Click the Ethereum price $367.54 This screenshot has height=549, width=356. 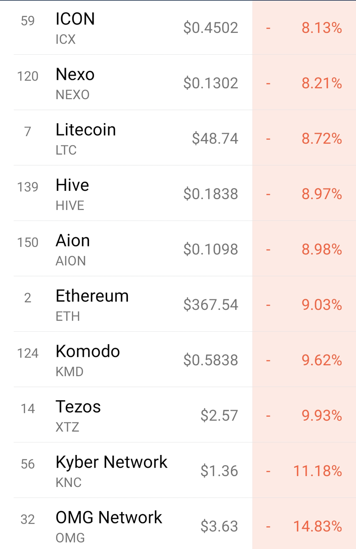click(x=211, y=305)
